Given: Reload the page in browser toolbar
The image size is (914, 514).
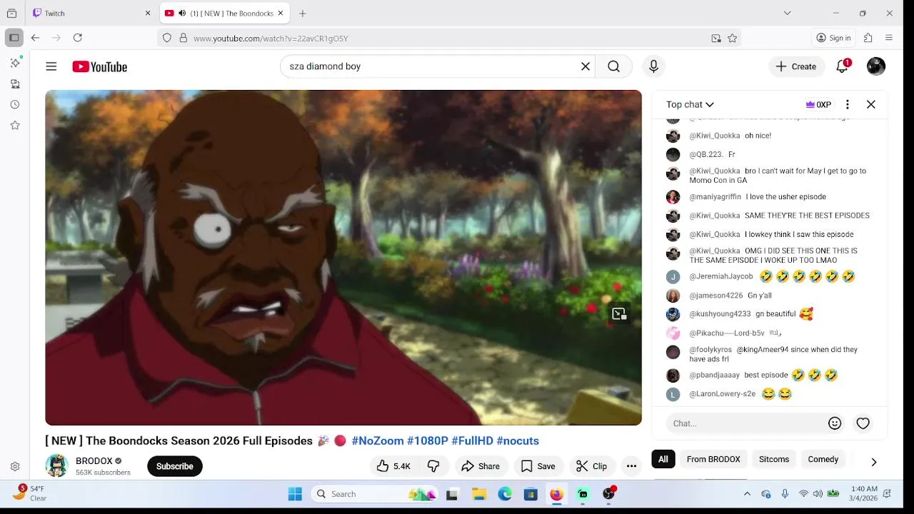Looking at the screenshot, I should (78, 38).
